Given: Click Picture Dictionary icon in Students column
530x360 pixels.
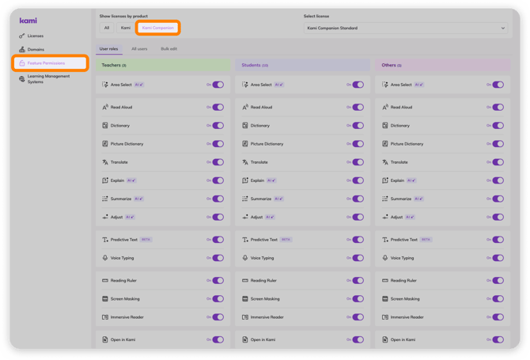Looking at the screenshot, I should coord(245,144).
